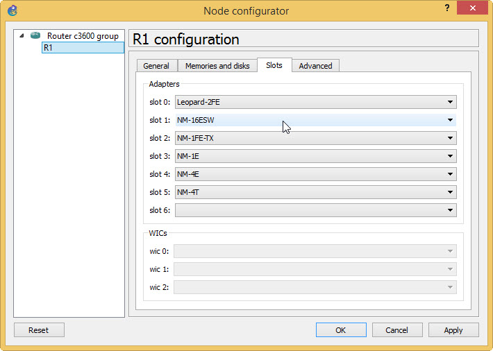Click the 'wic 2:' label

tap(159, 287)
